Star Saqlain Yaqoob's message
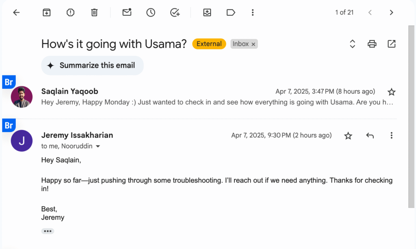This screenshot has width=416, height=249. point(391,92)
